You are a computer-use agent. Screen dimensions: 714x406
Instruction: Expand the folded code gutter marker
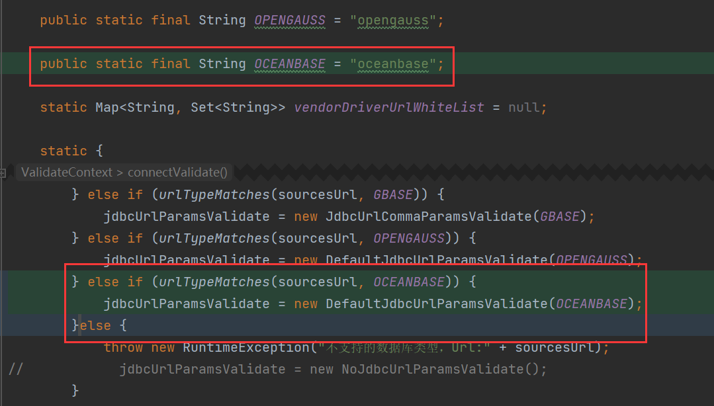pos(3,173)
